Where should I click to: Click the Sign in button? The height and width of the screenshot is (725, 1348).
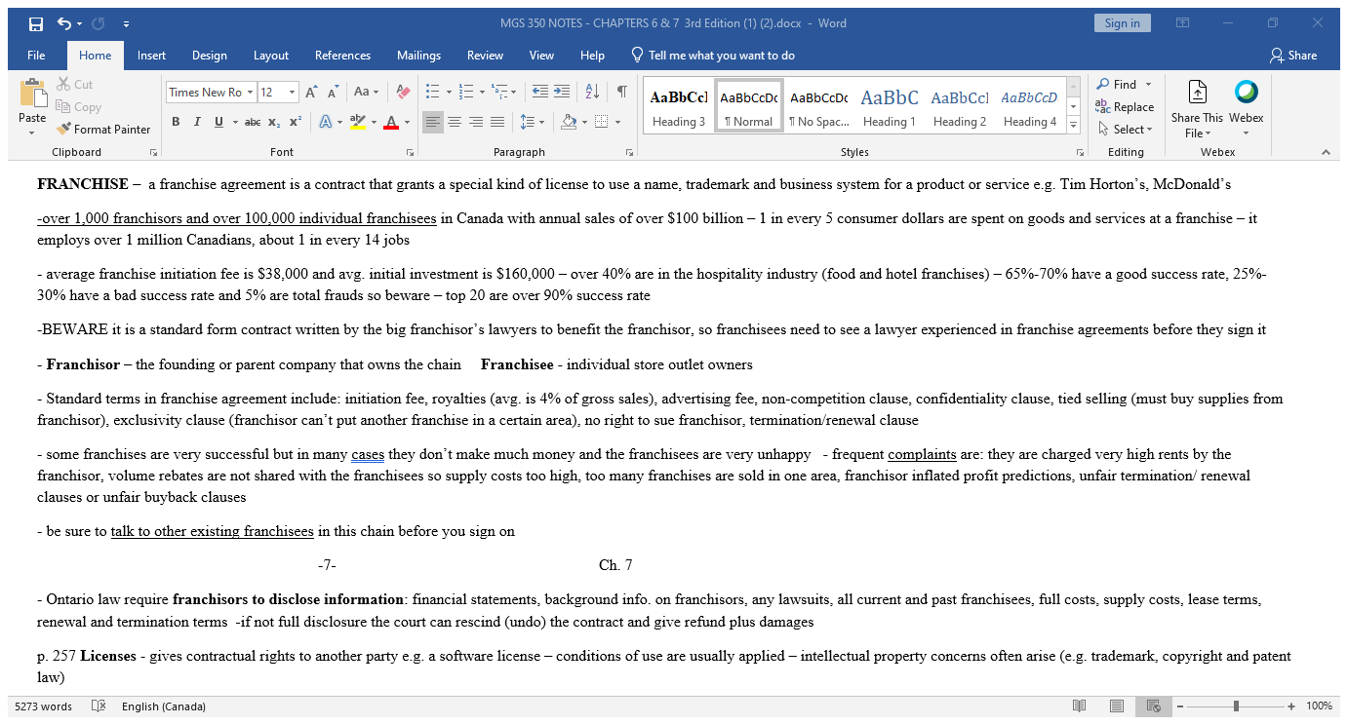[1122, 23]
